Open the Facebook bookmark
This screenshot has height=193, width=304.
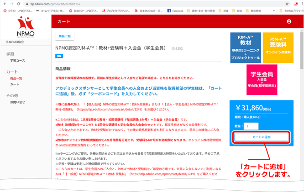click(x=175, y=11)
